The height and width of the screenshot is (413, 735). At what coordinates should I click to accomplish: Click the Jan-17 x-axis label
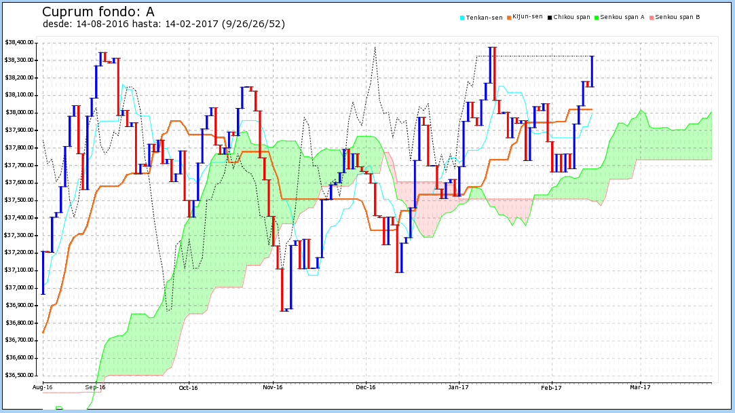(x=458, y=388)
